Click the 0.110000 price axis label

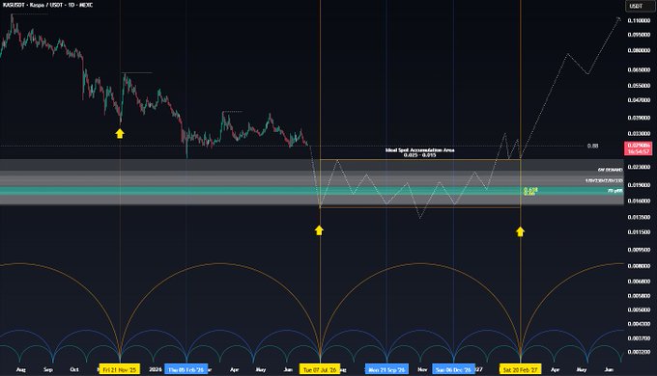(x=639, y=20)
